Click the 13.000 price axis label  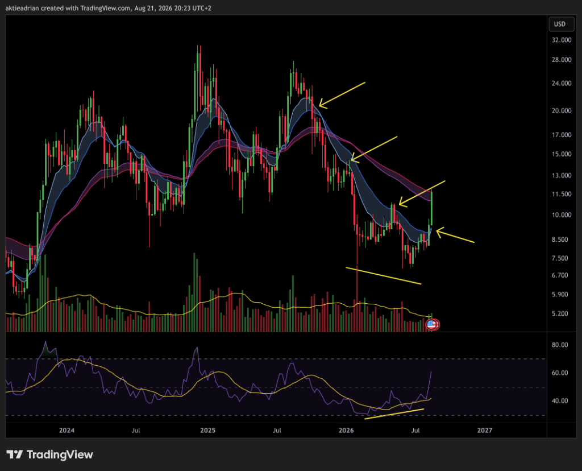561,176
